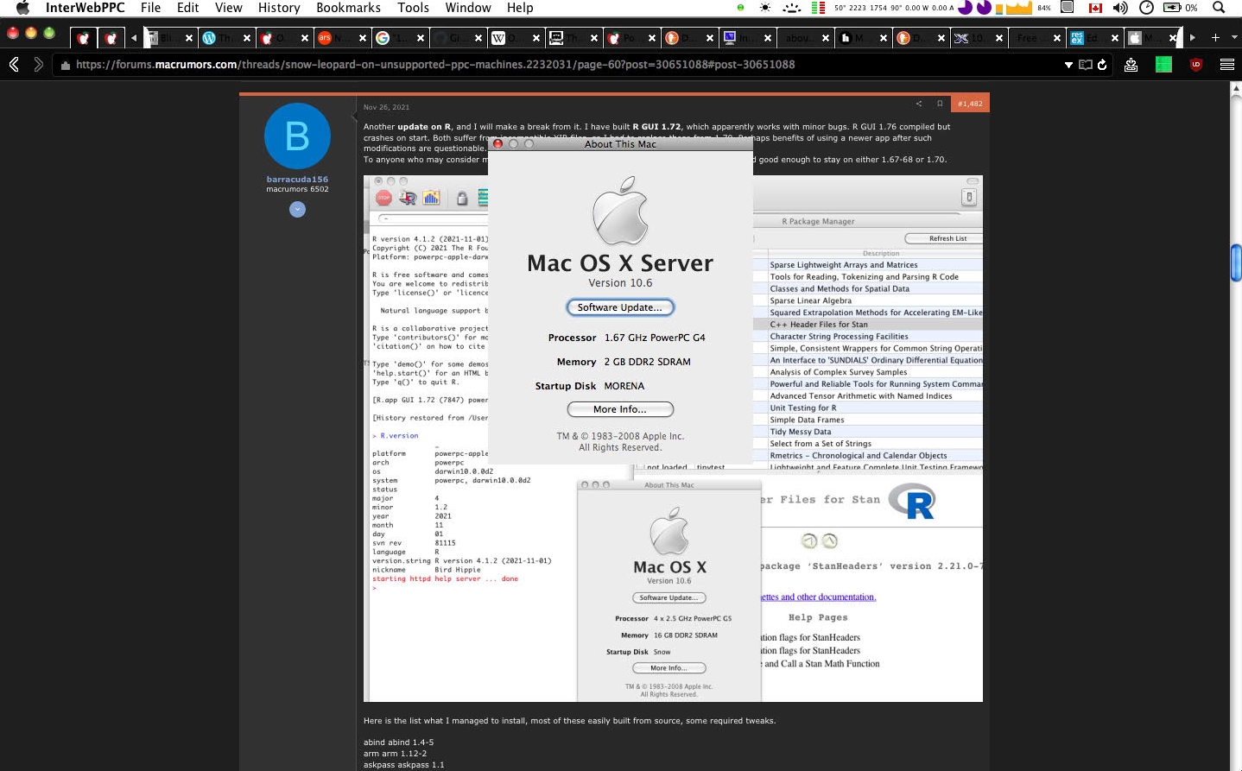Click the blue R logo in help pane
The height and width of the screenshot is (771, 1242).
tap(912, 502)
